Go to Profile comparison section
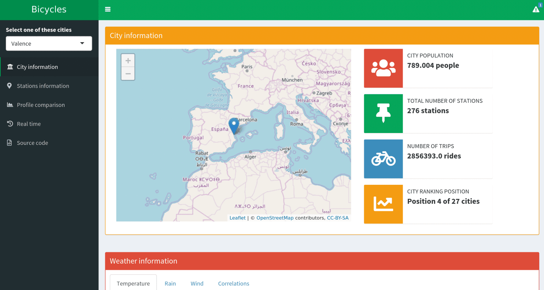 point(49,105)
